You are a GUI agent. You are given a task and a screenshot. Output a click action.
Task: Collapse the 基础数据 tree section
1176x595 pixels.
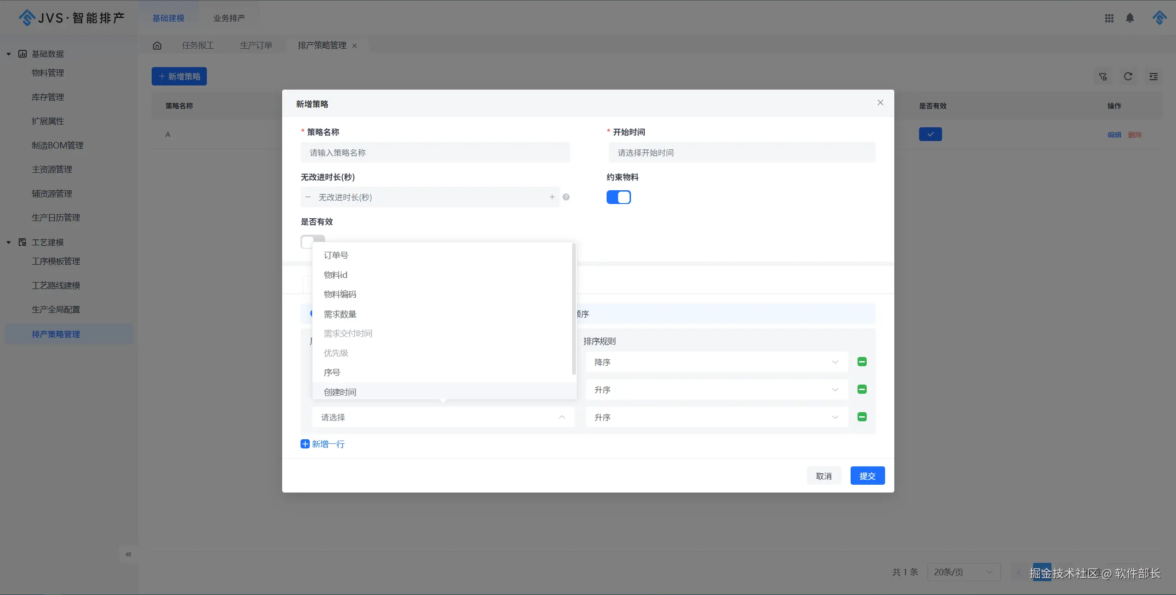point(9,54)
